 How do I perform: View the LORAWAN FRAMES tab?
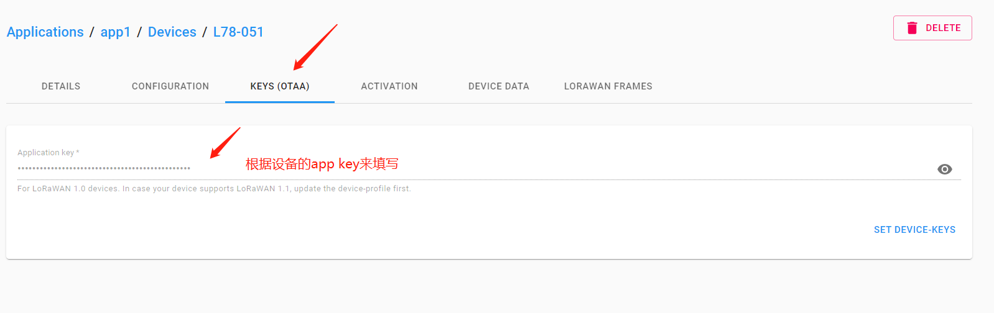pyautogui.click(x=608, y=86)
